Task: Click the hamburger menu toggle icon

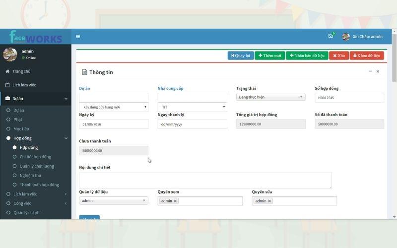Action: [x=78, y=37]
